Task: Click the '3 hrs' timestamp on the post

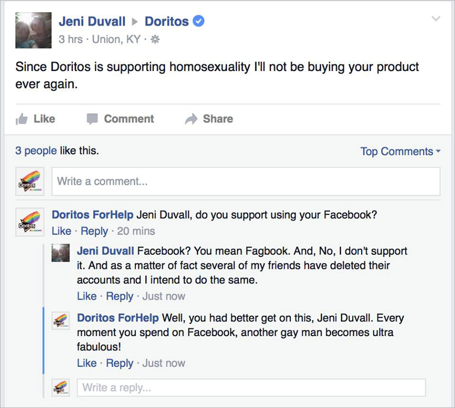Action: (70, 39)
